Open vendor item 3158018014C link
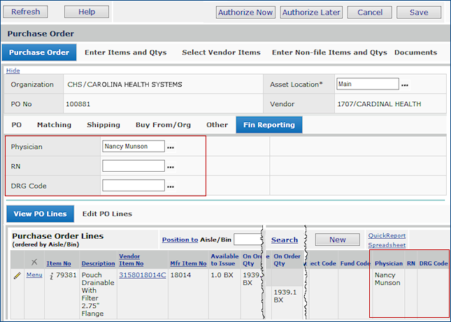Screen dimensions: 451x322 pyautogui.click(x=143, y=275)
